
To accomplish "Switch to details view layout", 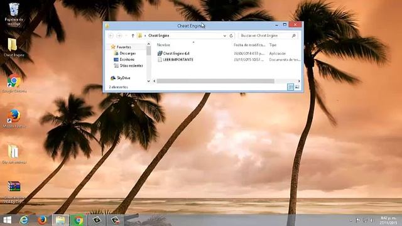I will (290, 87).
